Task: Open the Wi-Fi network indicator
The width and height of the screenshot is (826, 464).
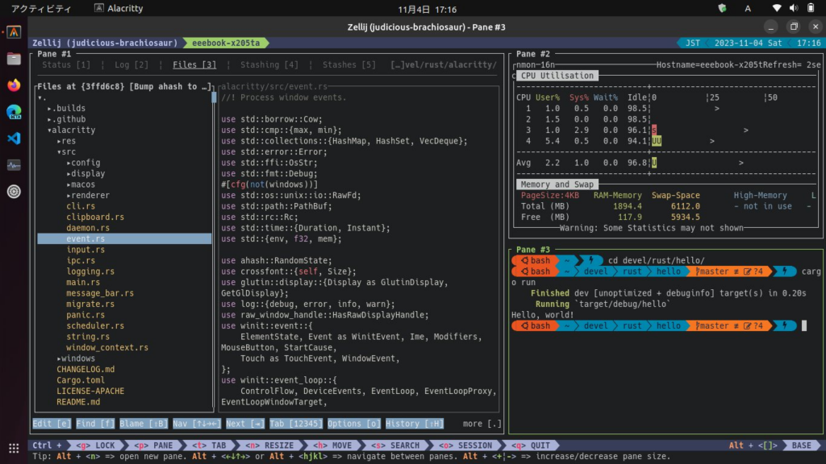Action: pos(777,8)
